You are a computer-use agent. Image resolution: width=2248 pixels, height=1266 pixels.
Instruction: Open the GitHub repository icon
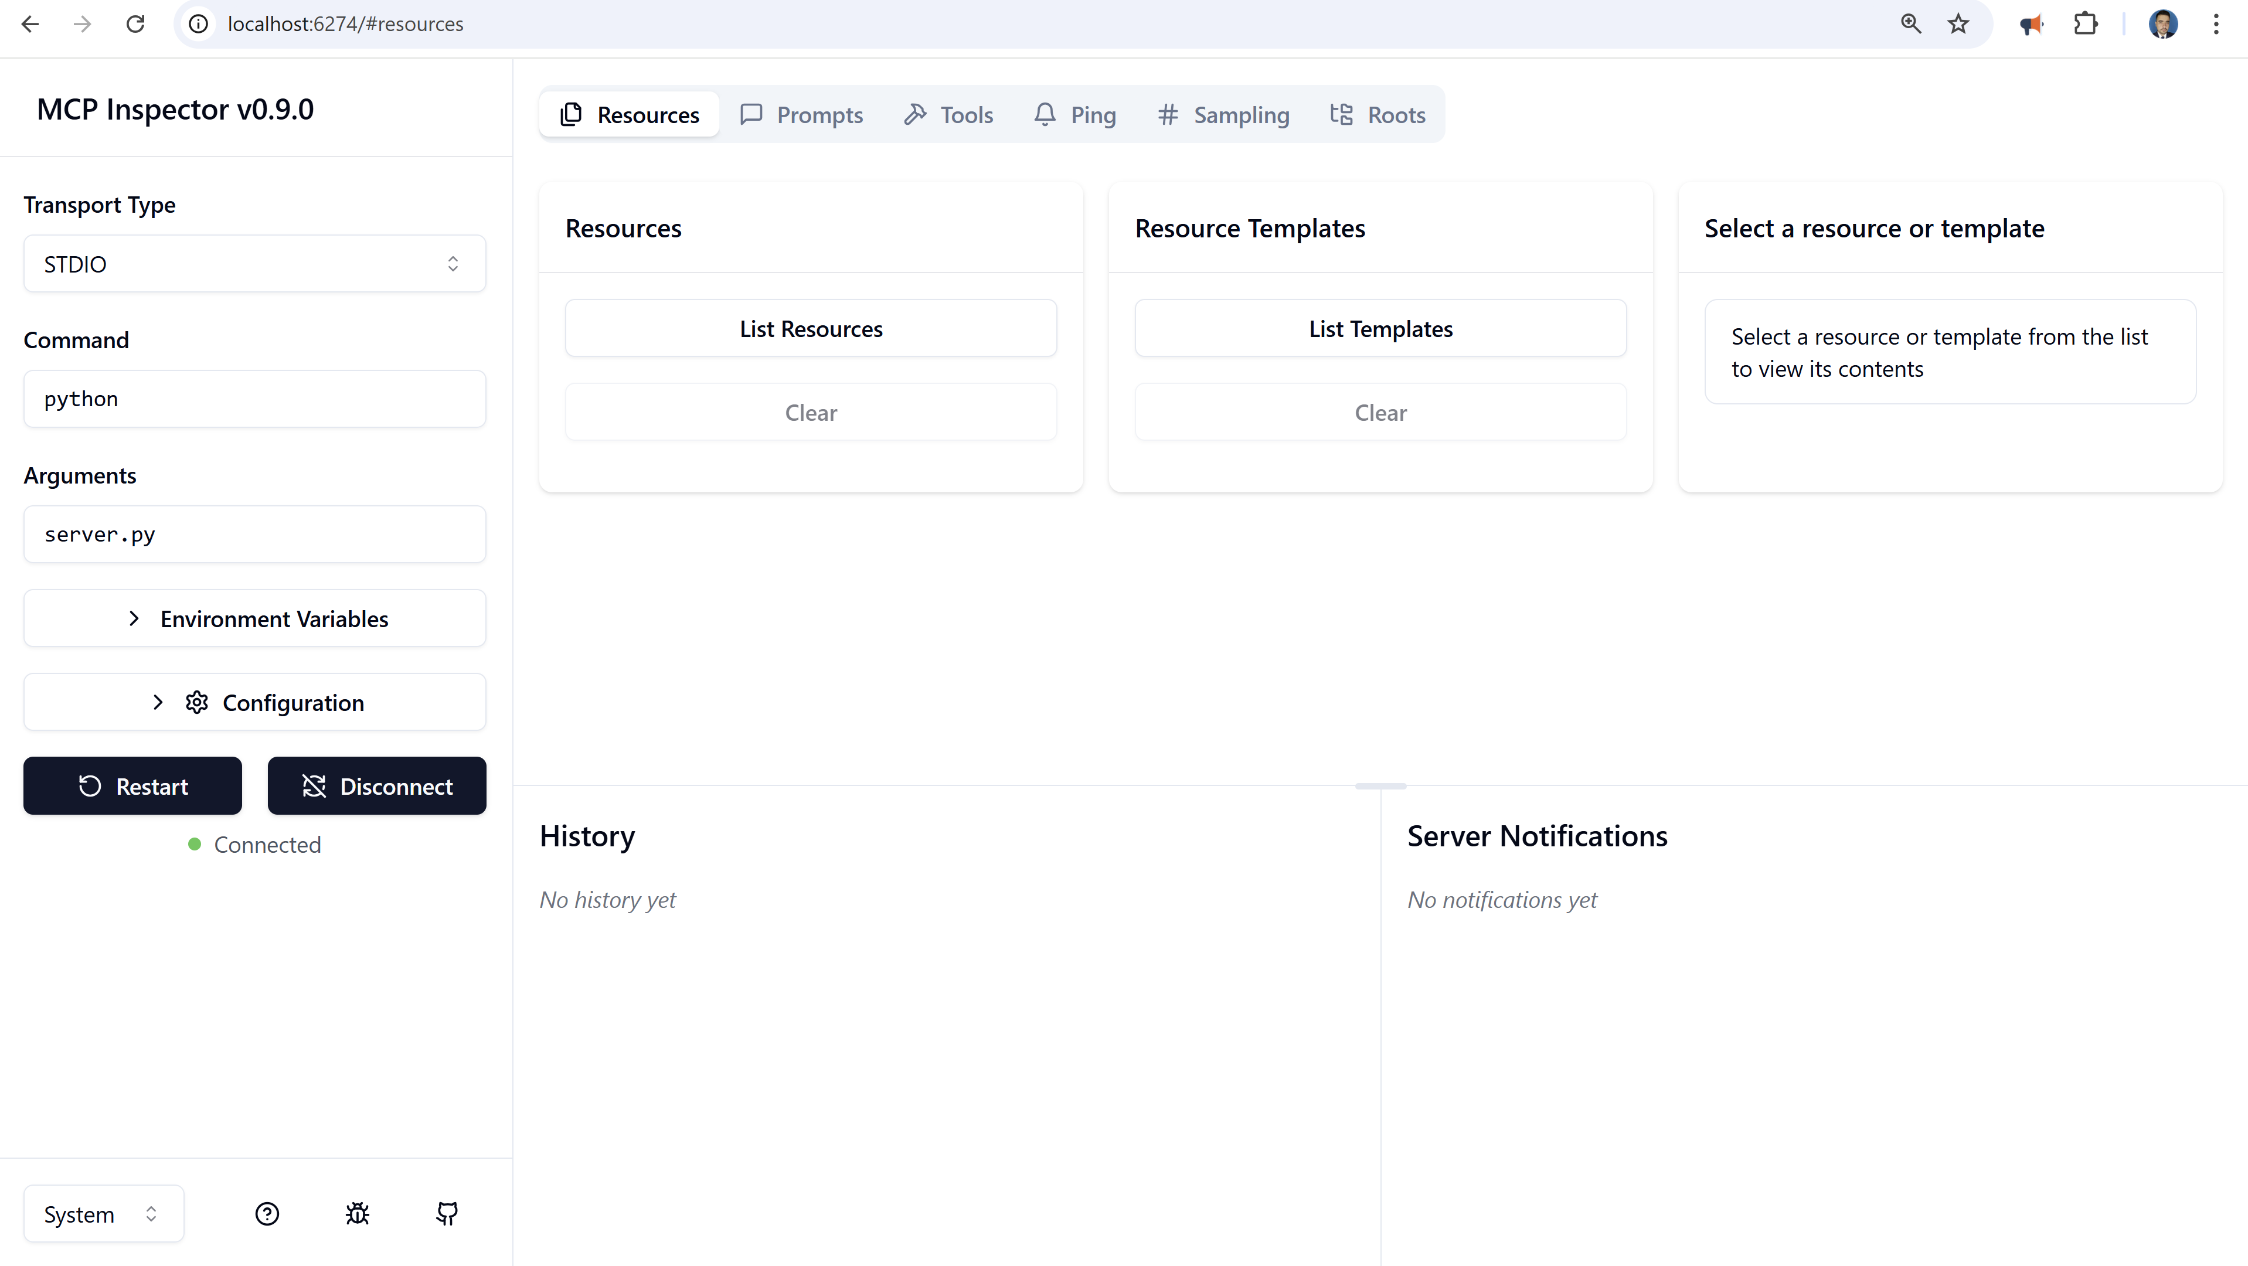coord(447,1214)
